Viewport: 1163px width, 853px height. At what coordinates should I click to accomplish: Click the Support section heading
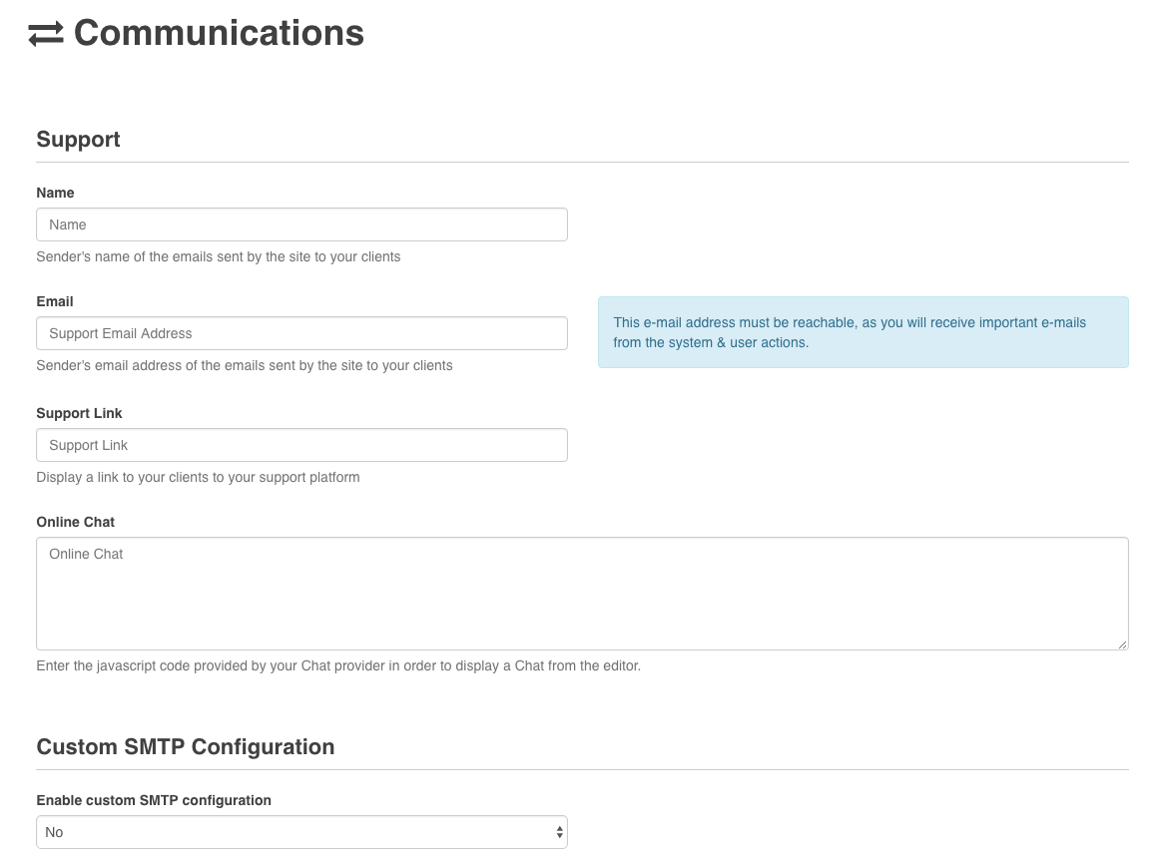[78, 140]
